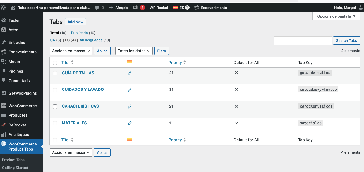This screenshot has height=172, width=364.
Task: Click the checkmark in the MATERIALES Default column
Action: click(236, 123)
